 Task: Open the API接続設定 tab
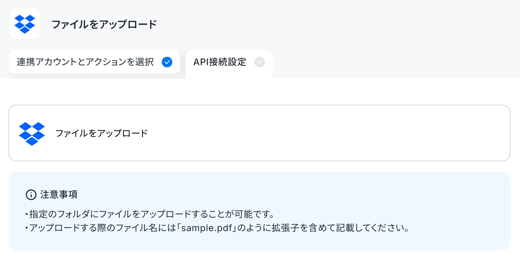pyautogui.click(x=229, y=64)
